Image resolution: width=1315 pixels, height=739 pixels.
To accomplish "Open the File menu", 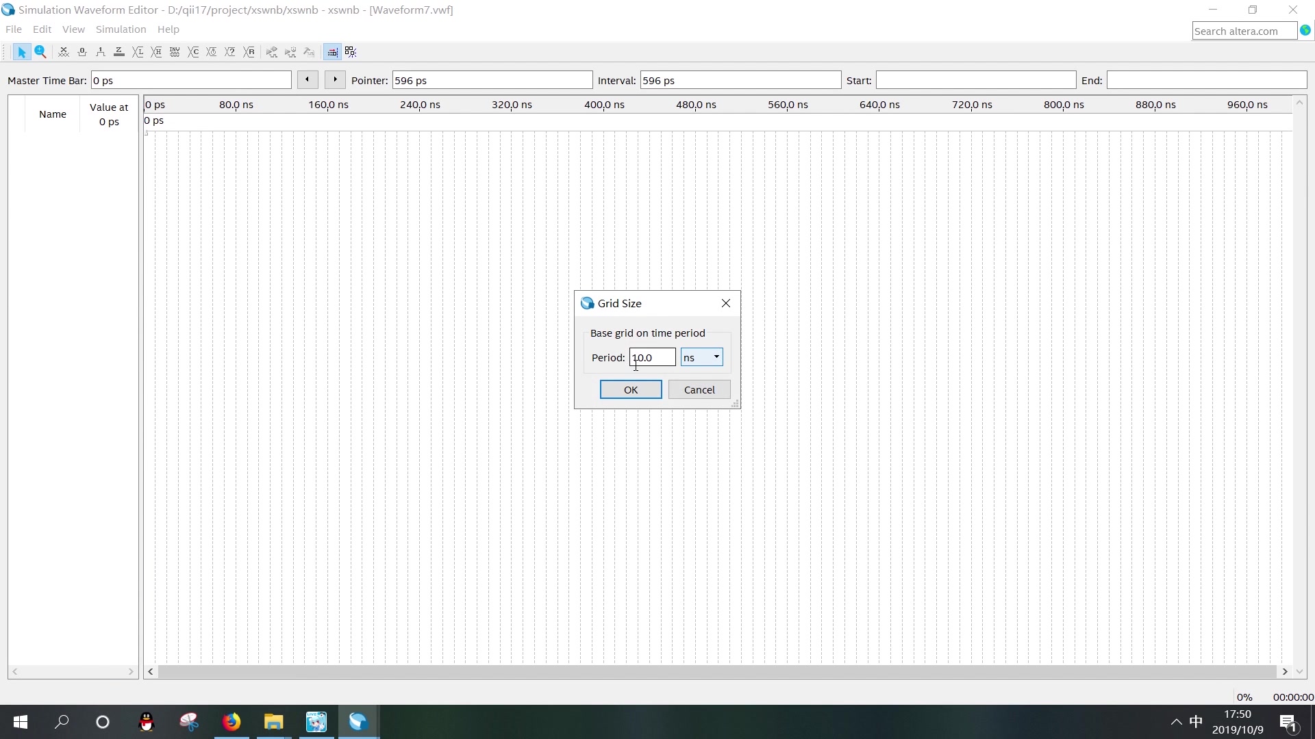I will pyautogui.click(x=14, y=29).
